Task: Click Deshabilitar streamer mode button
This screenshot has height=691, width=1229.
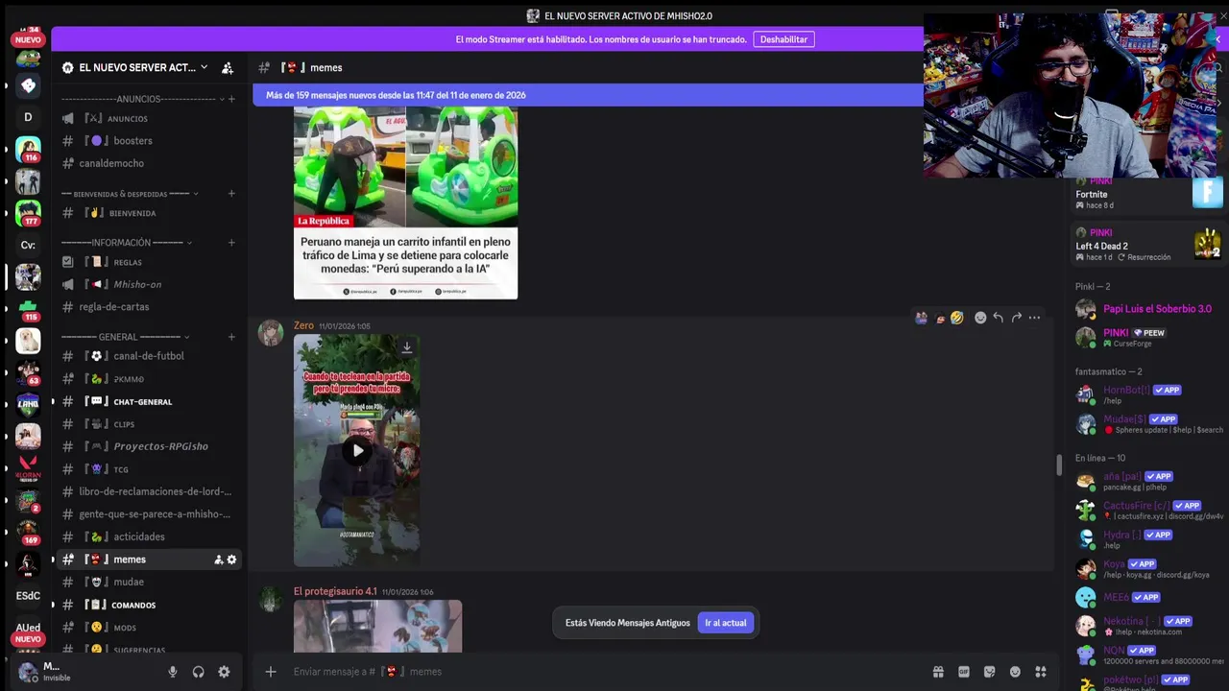Action: tap(783, 39)
